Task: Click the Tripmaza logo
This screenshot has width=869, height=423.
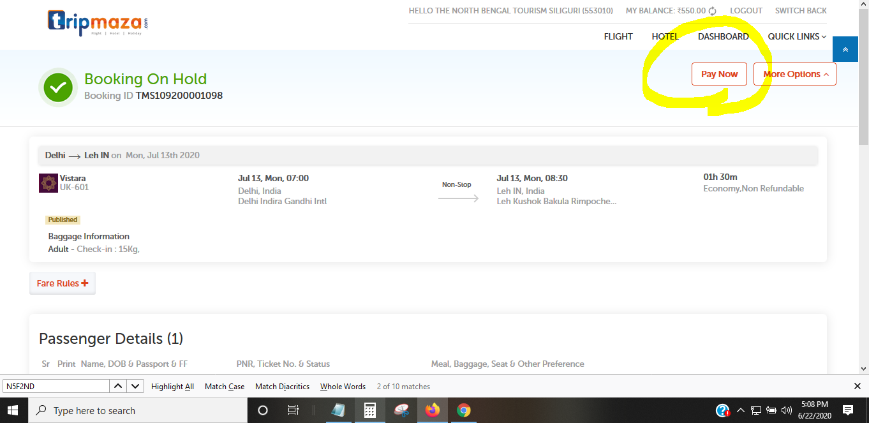Action: tap(98, 23)
